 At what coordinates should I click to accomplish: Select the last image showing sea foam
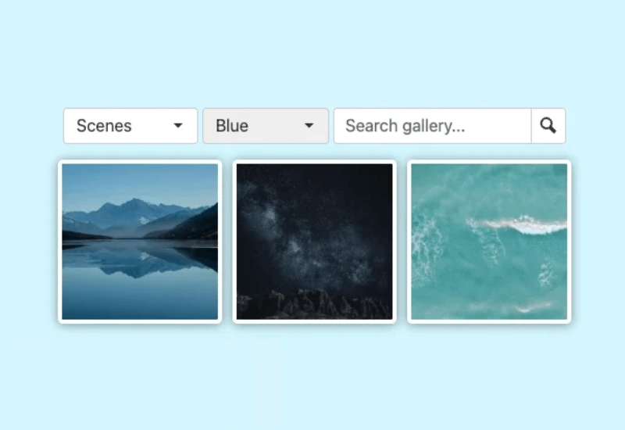pos(489,242)
